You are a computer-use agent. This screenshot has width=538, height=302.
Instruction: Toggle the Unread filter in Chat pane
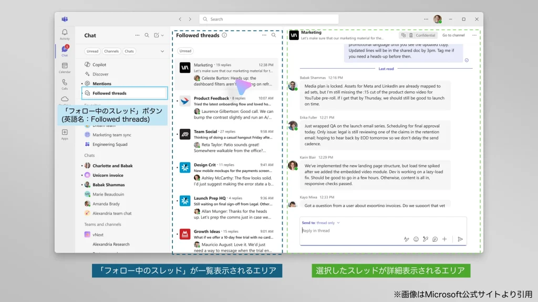tap(92, 51)
